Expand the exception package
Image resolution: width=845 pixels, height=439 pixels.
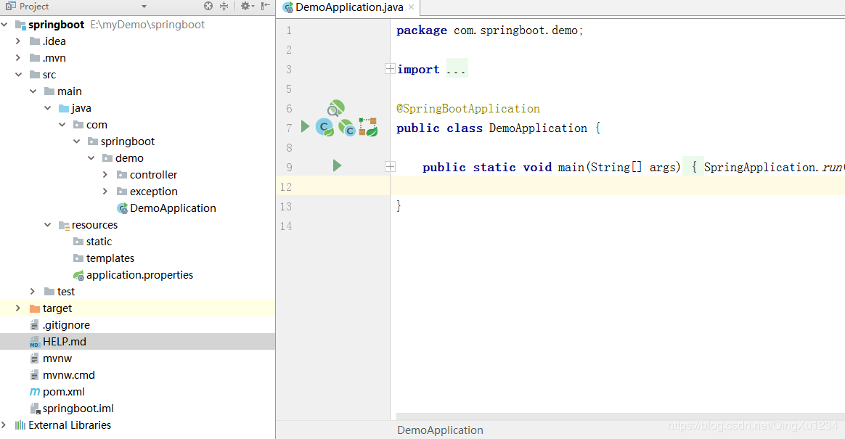click(x=106, y=192)
